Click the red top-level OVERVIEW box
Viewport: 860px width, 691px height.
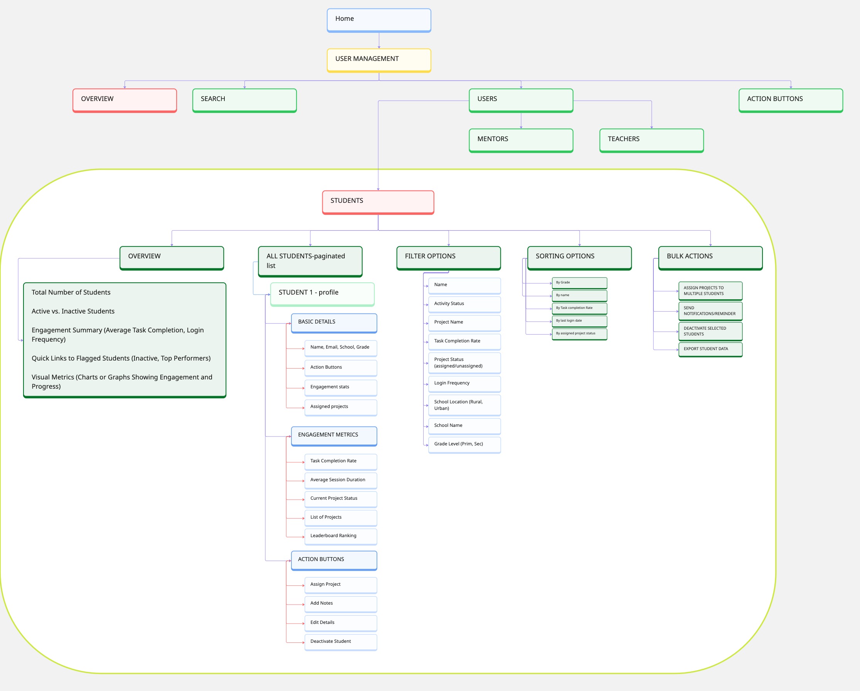pos(125,100)
